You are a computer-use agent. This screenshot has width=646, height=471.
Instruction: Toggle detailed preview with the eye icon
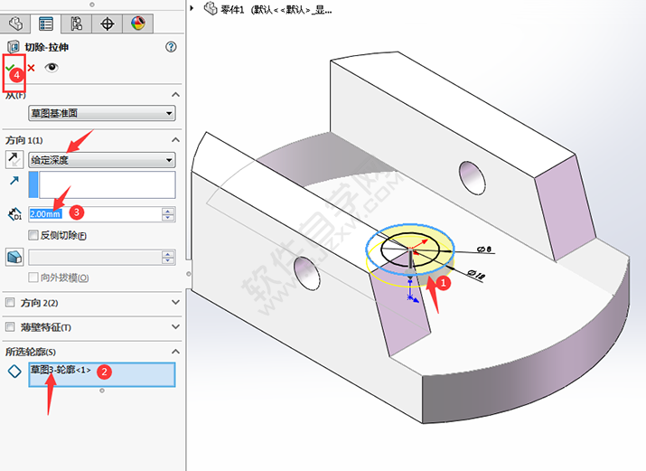[51, 67]
